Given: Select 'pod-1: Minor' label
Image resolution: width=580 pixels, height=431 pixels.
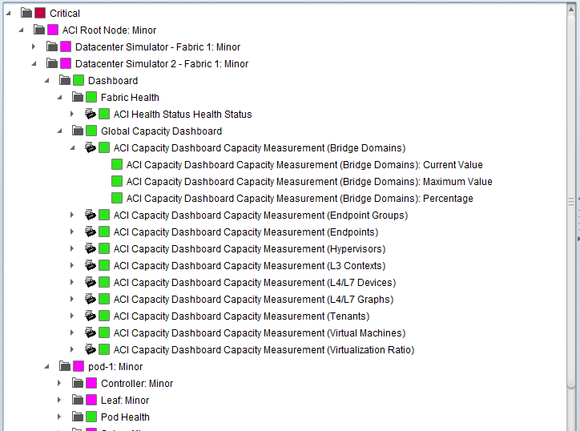Looking at the screenshot, I should (x=115, y=367).
